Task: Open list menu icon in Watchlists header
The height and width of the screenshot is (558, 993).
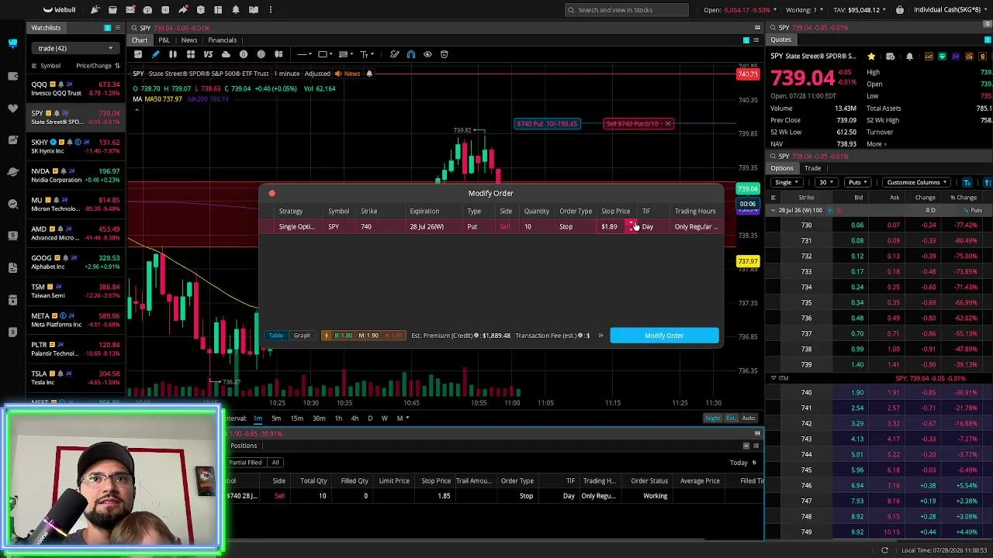Action: (117, 28)
